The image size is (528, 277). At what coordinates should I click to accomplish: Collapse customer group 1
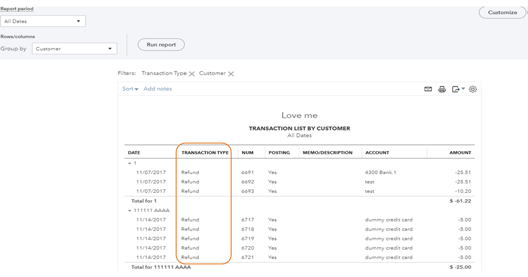tap(128, 163)
